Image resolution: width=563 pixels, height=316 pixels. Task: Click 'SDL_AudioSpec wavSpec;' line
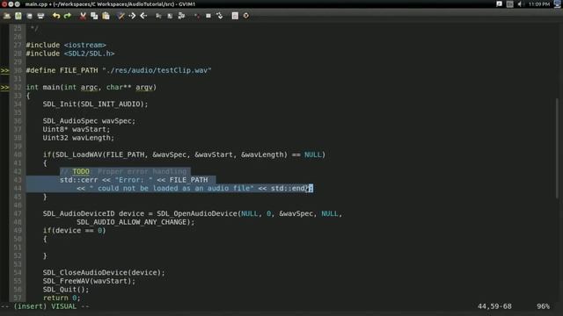click(x=89, y=121)
